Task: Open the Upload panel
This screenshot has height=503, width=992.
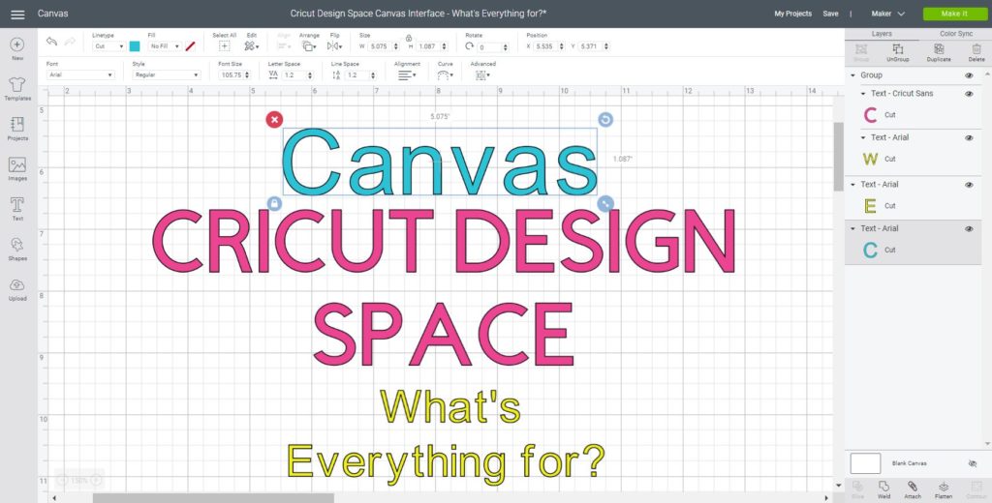Action: point(17,289)
